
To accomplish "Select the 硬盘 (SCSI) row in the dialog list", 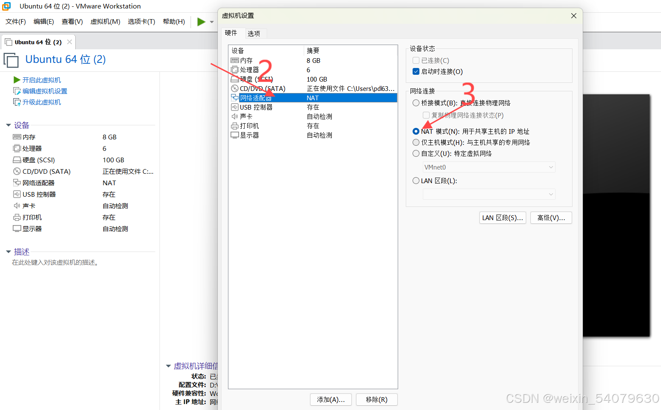I will (313, 79).
